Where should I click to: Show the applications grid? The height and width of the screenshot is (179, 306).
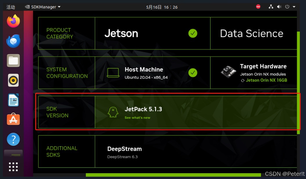(13, 167)
